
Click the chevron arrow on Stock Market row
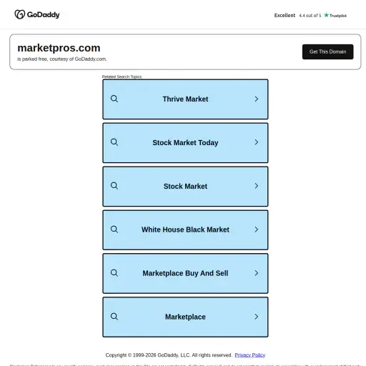pyautogui.click(x=257, y=186)
